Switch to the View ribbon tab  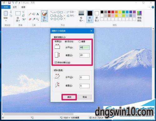tap(23, 7)
